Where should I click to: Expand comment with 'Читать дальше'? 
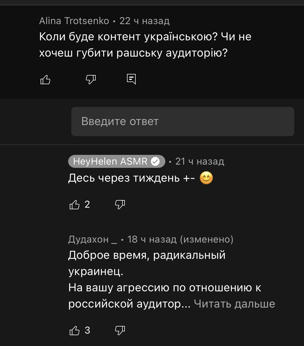[234, 304]
